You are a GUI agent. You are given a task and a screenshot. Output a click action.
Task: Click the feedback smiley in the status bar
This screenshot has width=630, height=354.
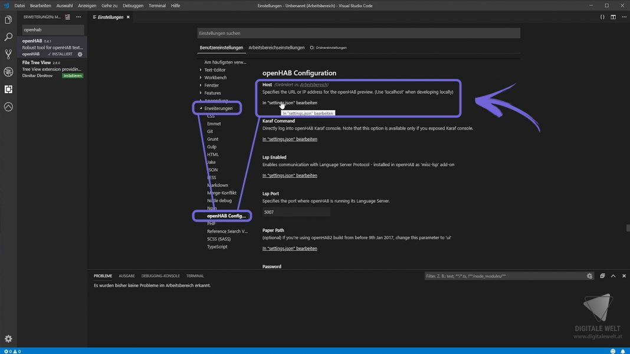click(x=613, y=351)
